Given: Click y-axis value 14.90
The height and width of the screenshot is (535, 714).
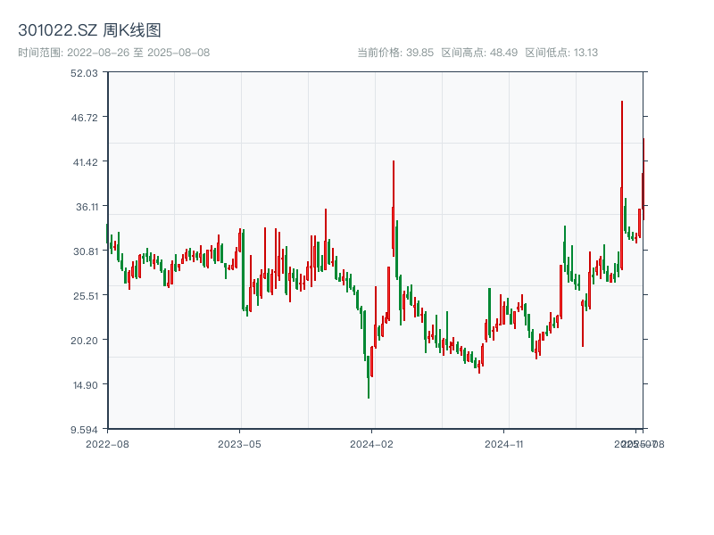Looking at the screenshot, I should point(86,385).
